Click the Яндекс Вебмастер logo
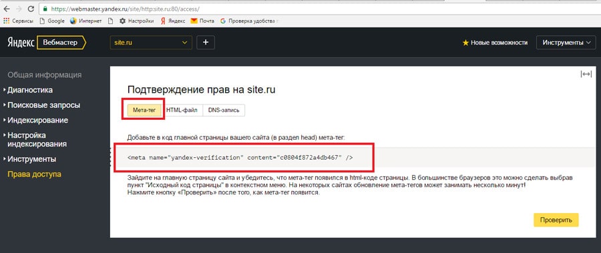This screenshot has width=601, height=253. pos(46,43)
